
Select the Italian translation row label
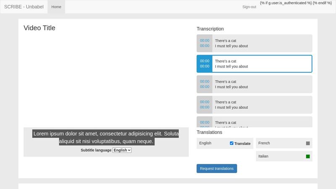[263, 156]
